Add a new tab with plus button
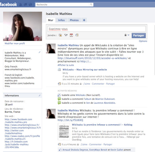Viewport: 155px width, 152px height. [x=84, y=20]
